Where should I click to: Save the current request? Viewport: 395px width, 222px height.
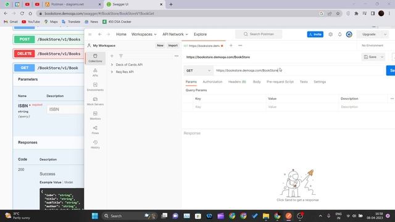point(370,57)
